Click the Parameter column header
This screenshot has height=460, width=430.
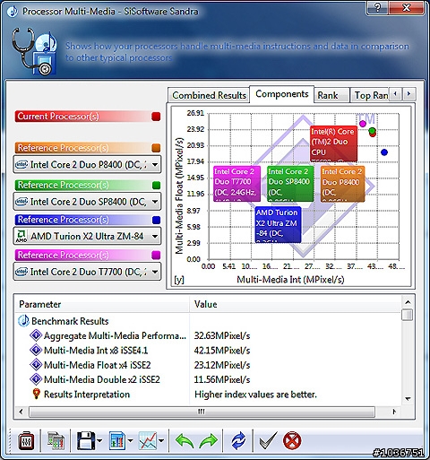point(101,304)
